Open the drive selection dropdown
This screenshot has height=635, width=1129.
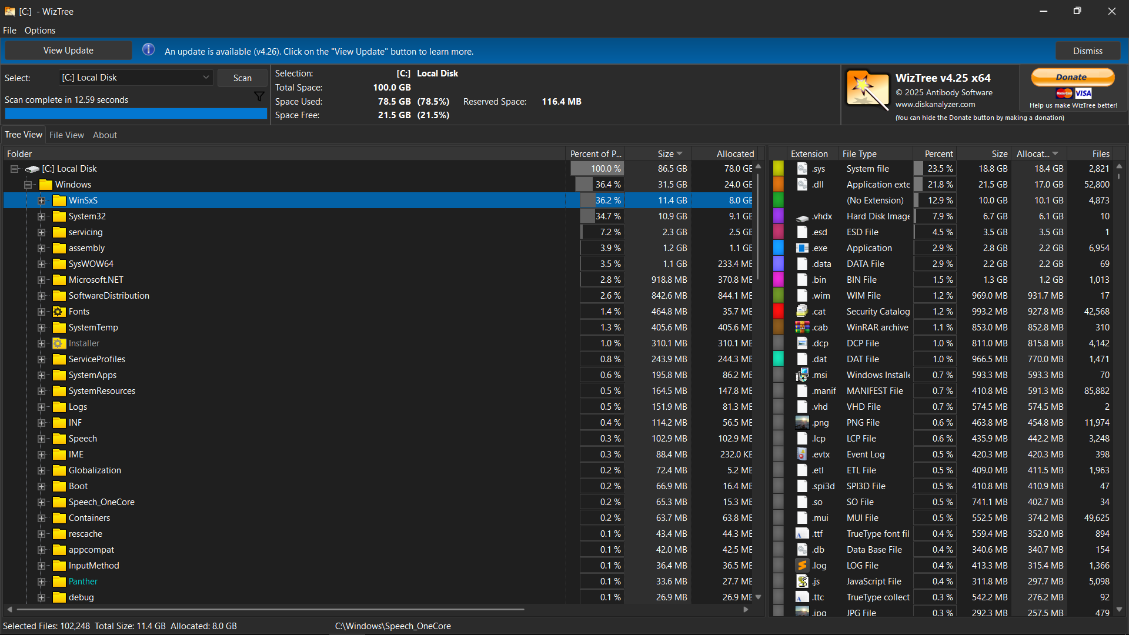click(x=206, y=78)
